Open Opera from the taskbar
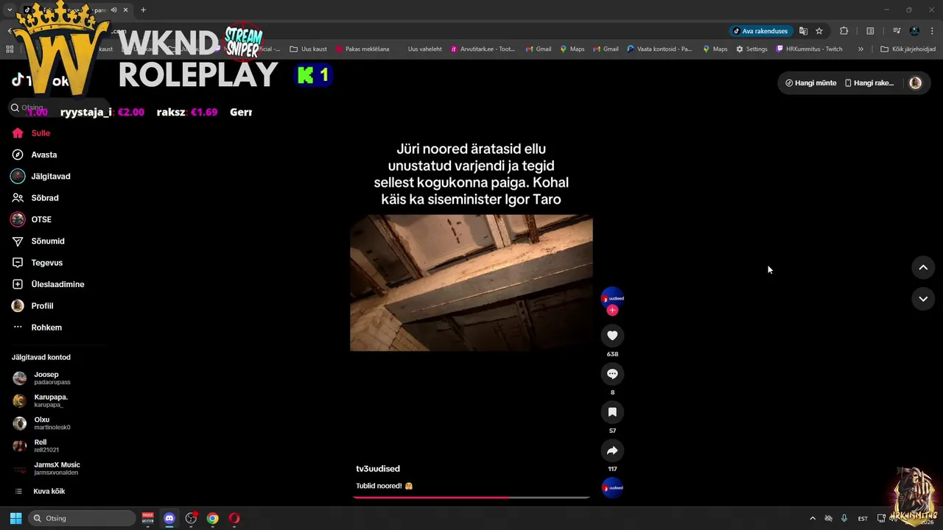Viewport: 943px width, 530px height. pyautogui.click(x=234, y=518)
